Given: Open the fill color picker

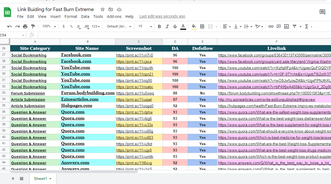Looking at the screenshot, I should pyautogui.click(x=194, y=26).
